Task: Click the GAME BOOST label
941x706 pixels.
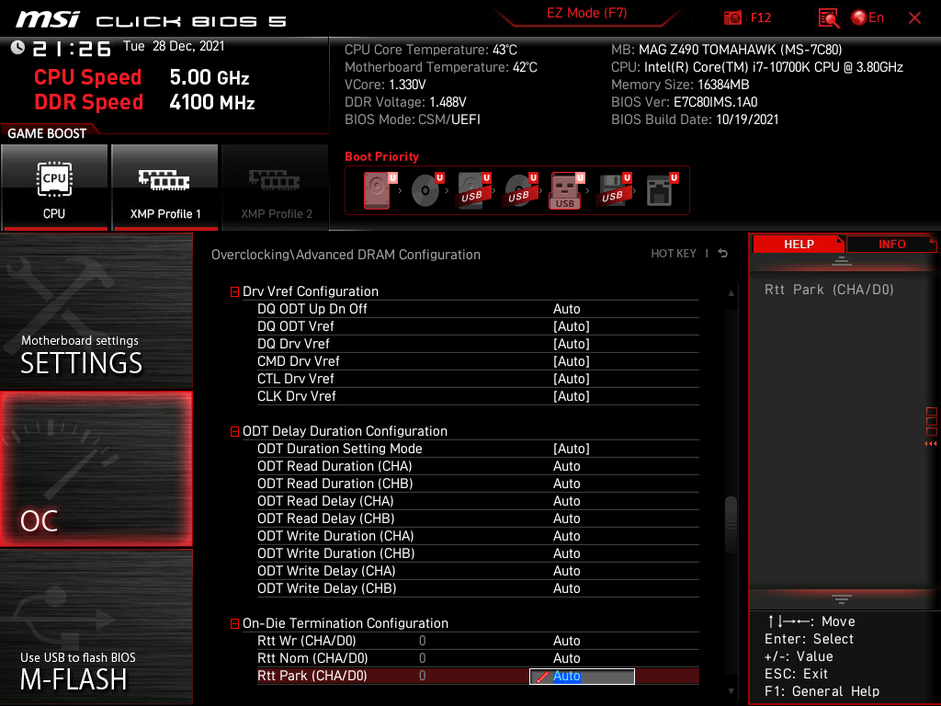Action: (x=47, y=133)
